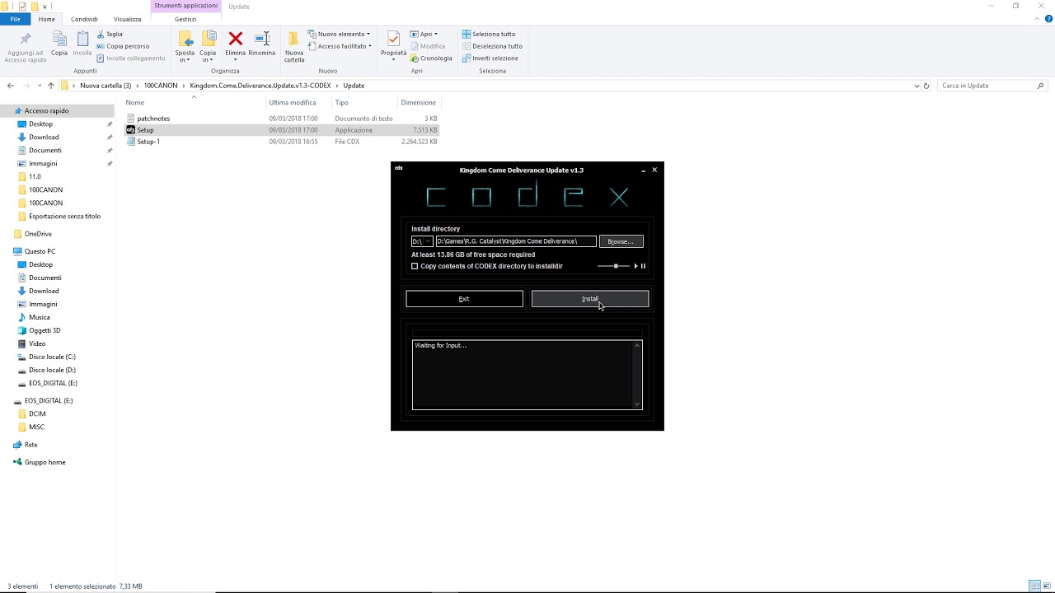The image size is (1055, 593).
Task: Open the Apri dropdown in the ribbon
Action: tap(424, 34)
